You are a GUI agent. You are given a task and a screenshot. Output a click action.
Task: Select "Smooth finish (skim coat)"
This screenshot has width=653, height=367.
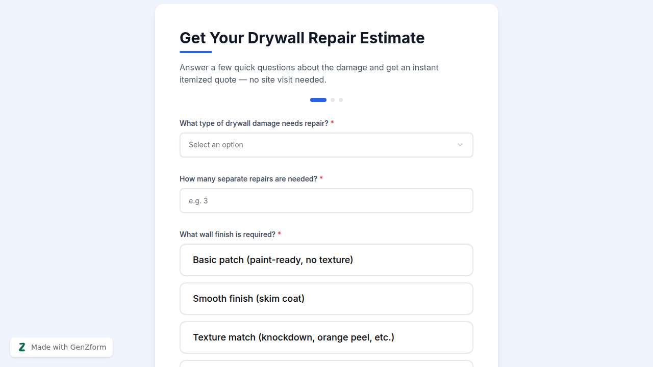pyautogui.click(x=326, y=299)
